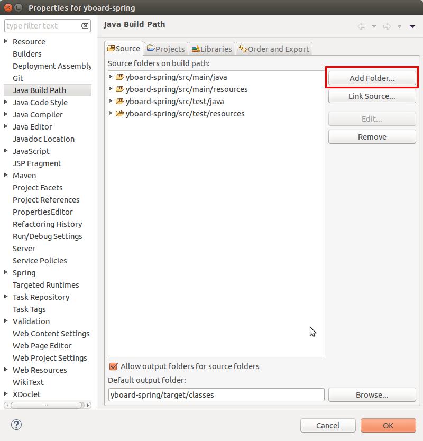423x441 pixels.
Task: Open the black view menu dropdown arrow
Action: pyautogui.click(x=412, y=27)
